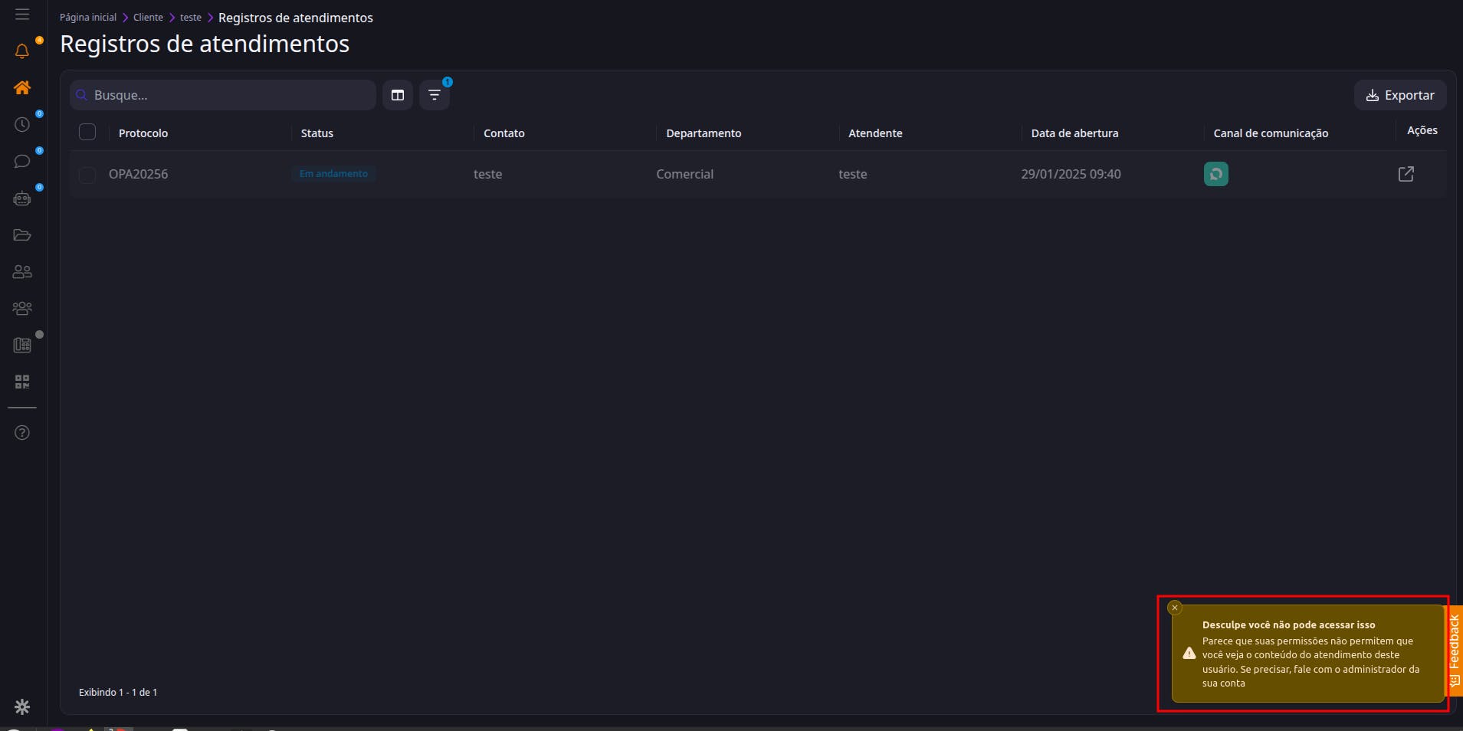
Task: Open the folder icon in the sidebar
Action: tap(22, 235)
